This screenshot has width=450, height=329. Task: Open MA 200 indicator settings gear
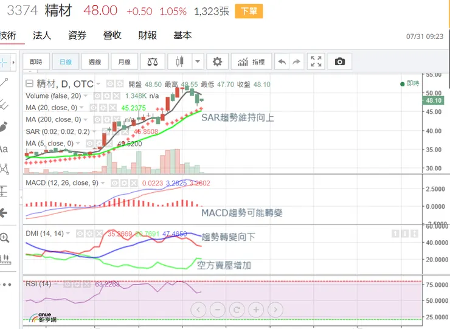107,119
